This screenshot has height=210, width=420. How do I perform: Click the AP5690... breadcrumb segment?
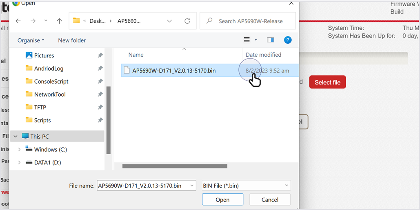pos(129,21)
